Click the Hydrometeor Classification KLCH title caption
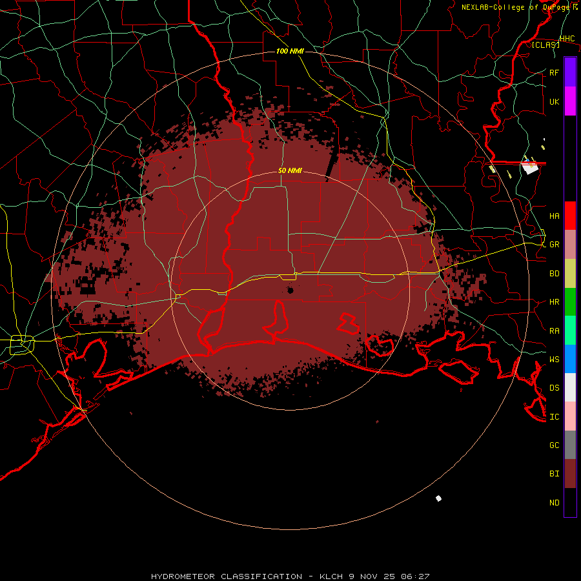581x581 pixels. (290, 576)
